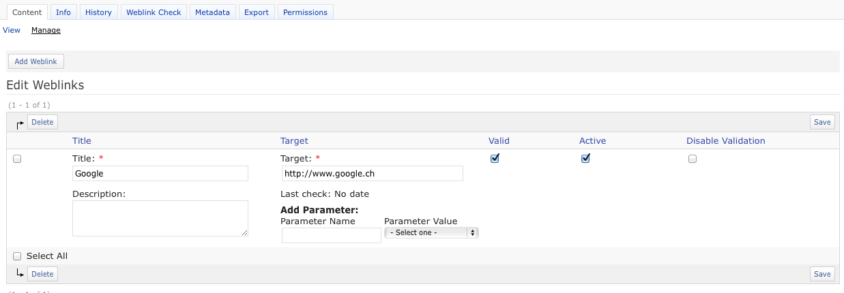Viewport: 844px width, 293px height.
Task: Click the View subtab link
Action: tap(12, 30)
